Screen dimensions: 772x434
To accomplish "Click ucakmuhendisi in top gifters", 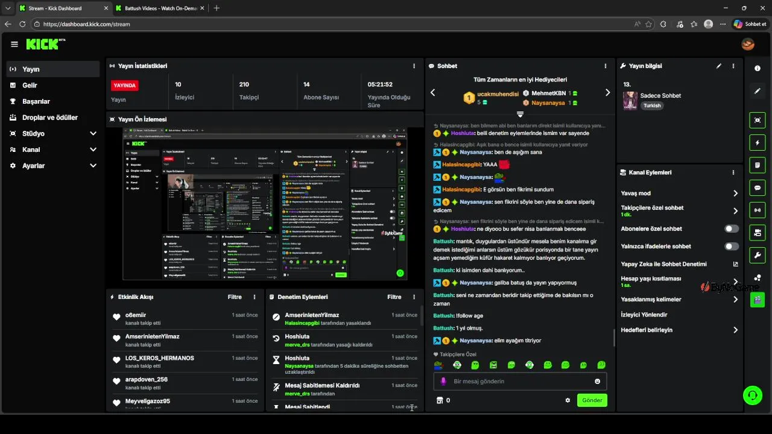I will 498,94.
